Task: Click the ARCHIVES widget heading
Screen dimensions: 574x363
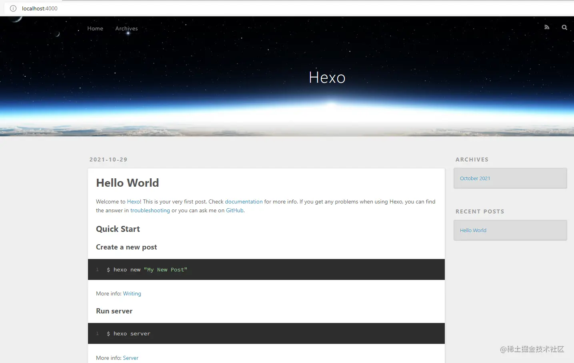Action: (472, 160)
